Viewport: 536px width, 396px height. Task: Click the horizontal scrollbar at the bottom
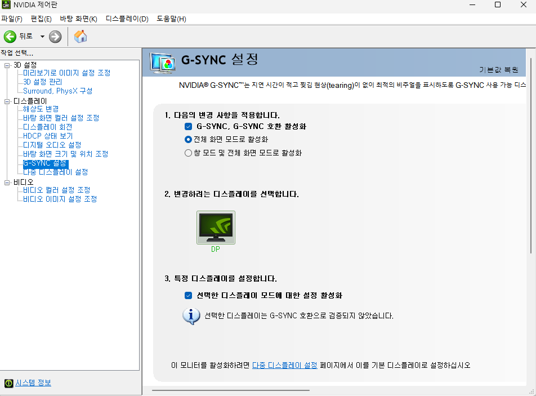(x=231, y=390)
